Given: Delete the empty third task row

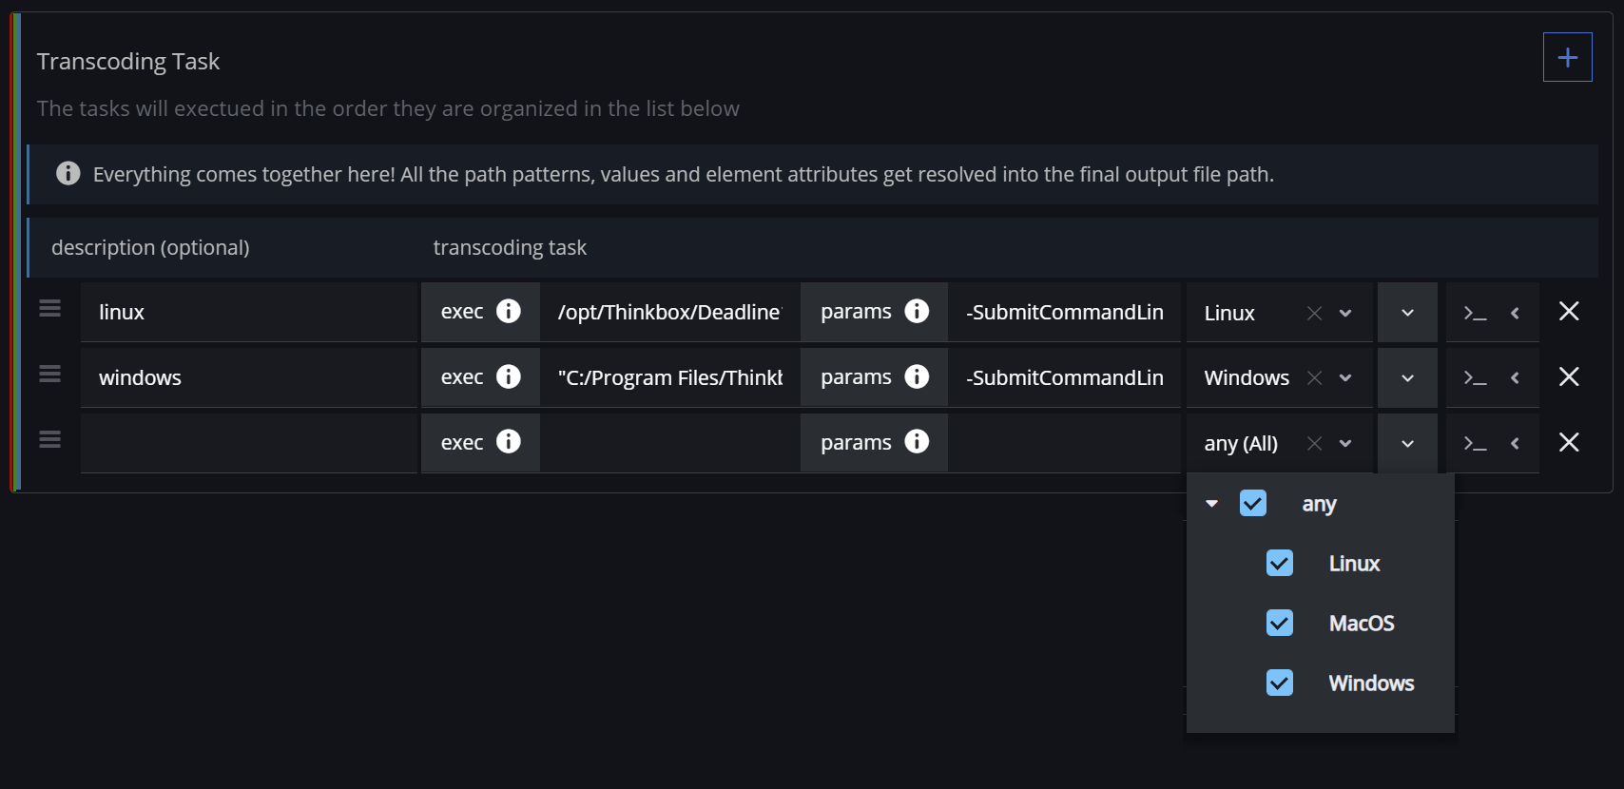Looking at the screenshot, I should coord(1569,443).
